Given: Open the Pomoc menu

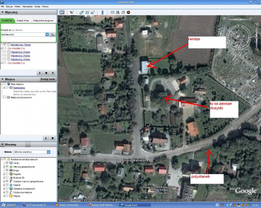Looking at the screenshot, I should pos(45,6).
